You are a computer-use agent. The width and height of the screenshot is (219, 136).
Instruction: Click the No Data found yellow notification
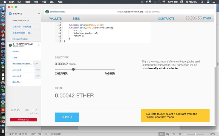[175, 115]
